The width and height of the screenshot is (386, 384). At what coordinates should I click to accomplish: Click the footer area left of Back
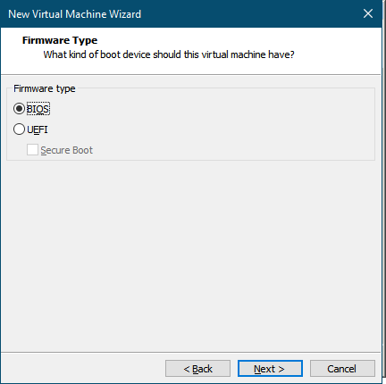coord(83,369)
